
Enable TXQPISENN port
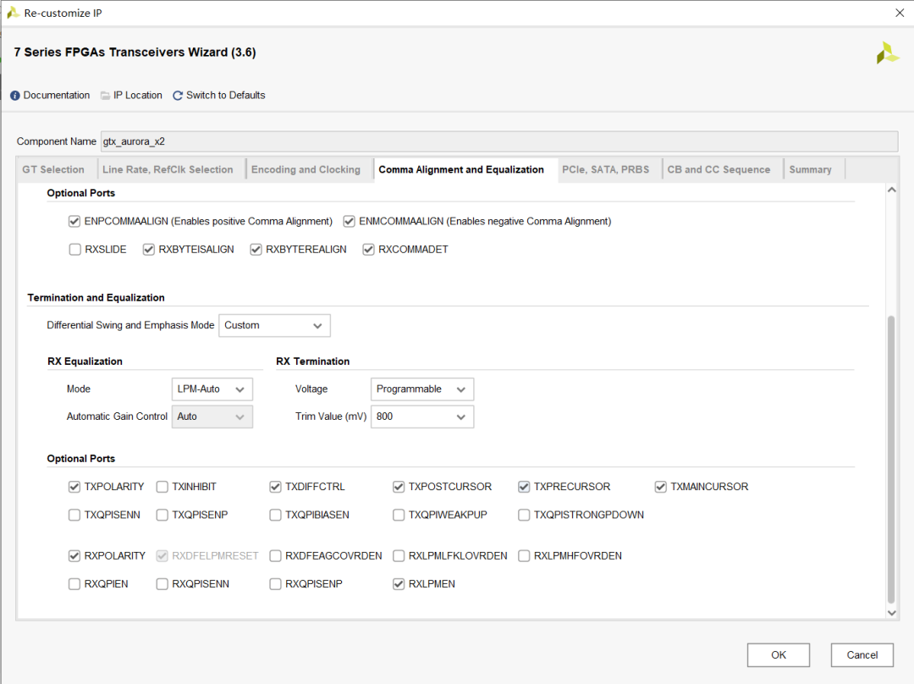[x=74, y=515]
